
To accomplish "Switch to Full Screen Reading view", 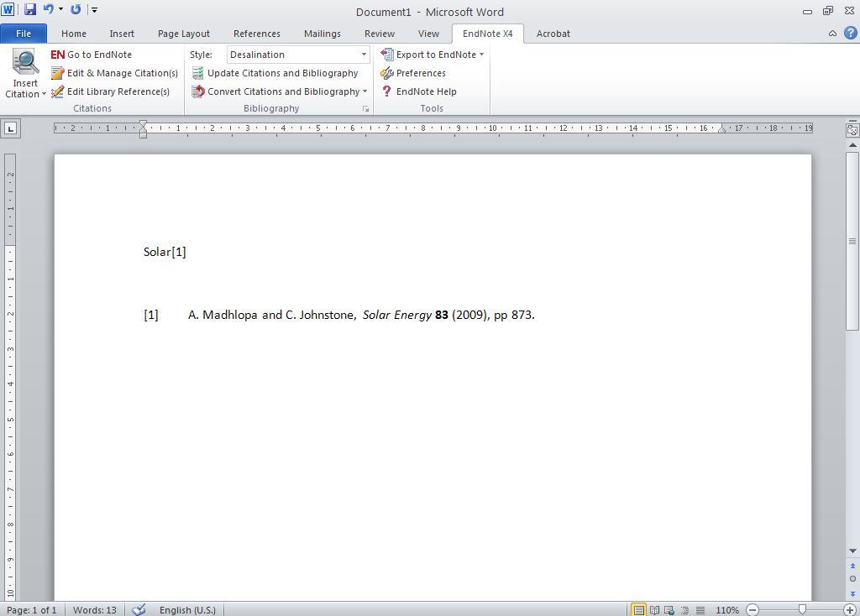I will pyautogui.click(x=654, y=610).
